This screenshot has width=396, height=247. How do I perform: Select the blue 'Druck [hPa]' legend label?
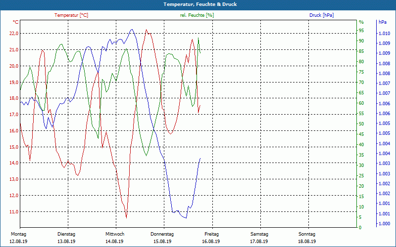point(321,15)
